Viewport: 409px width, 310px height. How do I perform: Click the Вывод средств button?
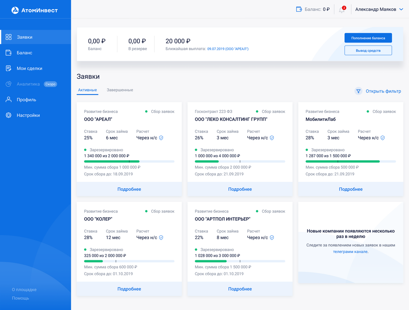368,50
